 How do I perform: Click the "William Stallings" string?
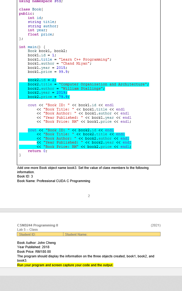click(82, 88)
